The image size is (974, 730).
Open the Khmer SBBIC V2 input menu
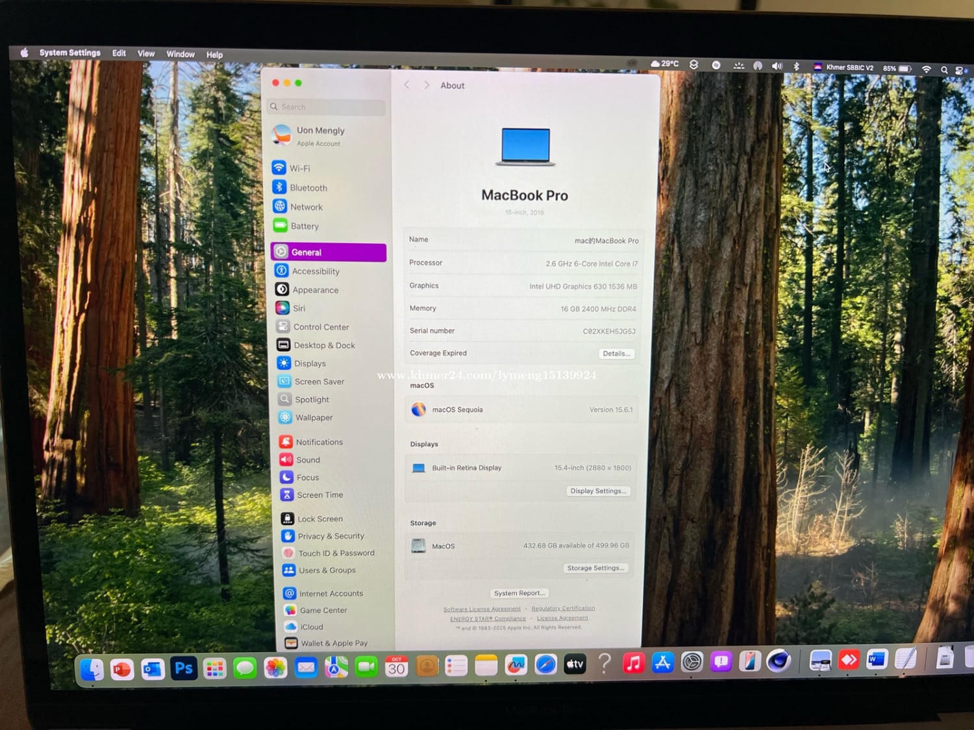click(x=843, y=67)
